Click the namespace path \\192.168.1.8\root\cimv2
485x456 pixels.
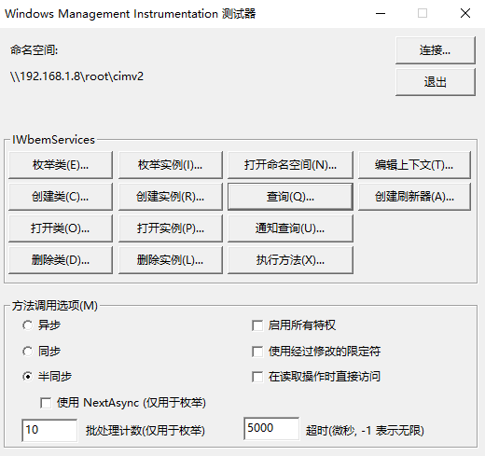pos(76,76)
